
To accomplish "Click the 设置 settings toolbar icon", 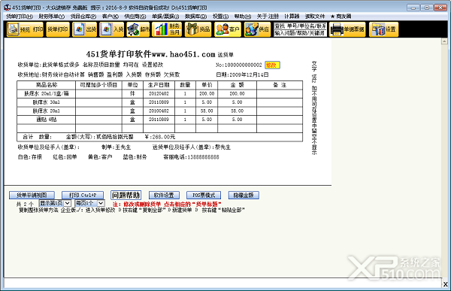I will 383,29.
